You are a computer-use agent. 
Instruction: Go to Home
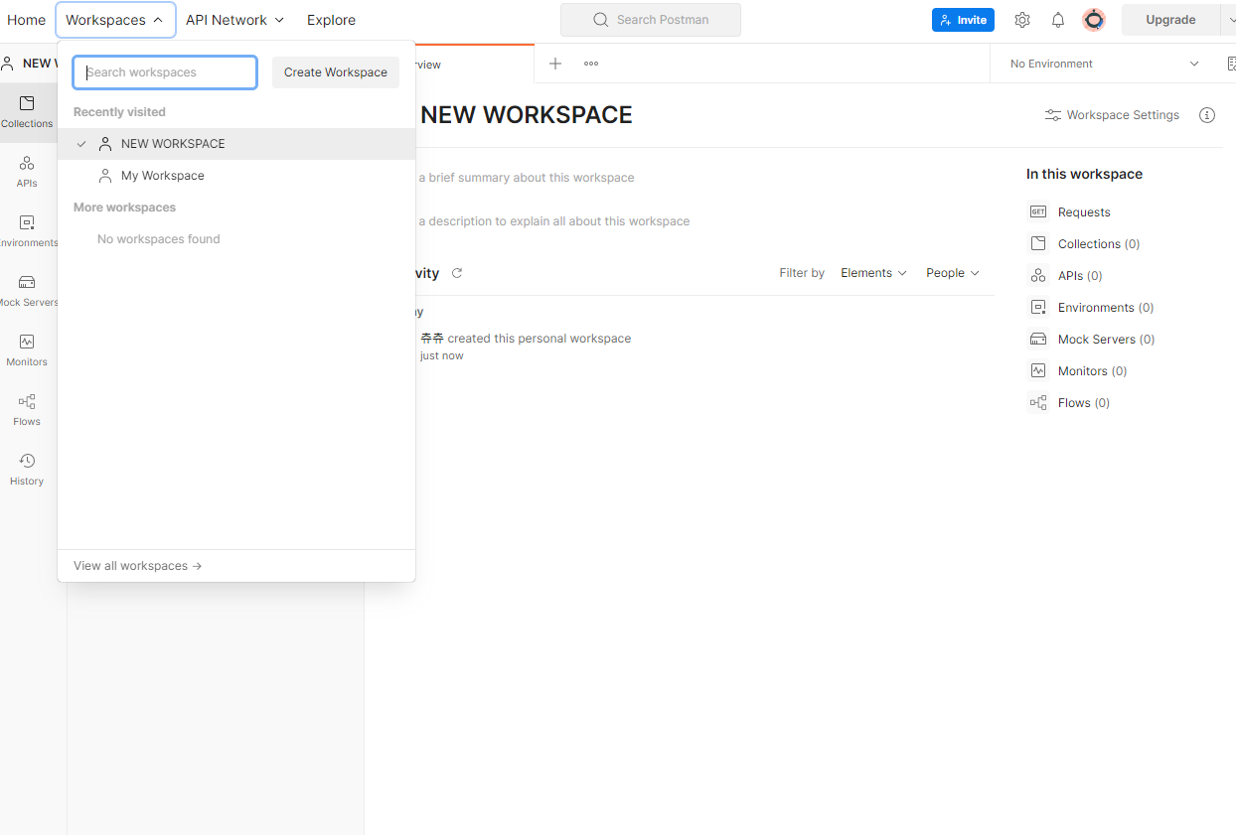(26, 20)
